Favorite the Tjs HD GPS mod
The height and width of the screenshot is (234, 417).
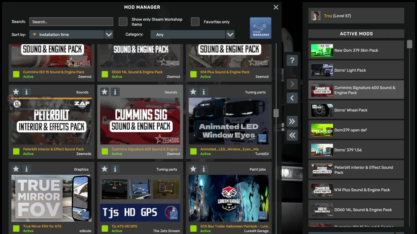(105, 169)
